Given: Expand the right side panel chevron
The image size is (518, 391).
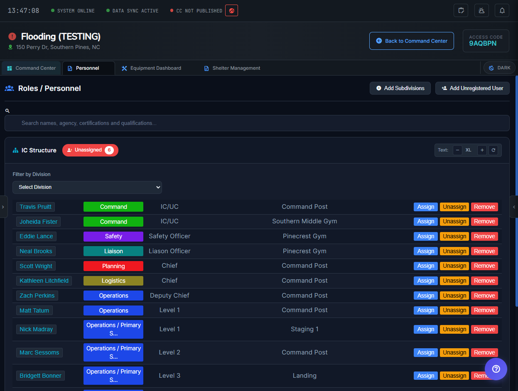Looking at the screenshot, I should coord(514,207).
